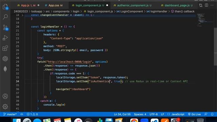Click the text JSON.stringify in body line

pyautogui.click(x=64, y=50)
